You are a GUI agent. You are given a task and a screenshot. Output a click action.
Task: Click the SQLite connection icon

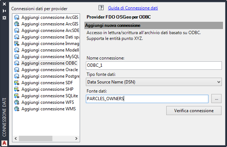16,96
